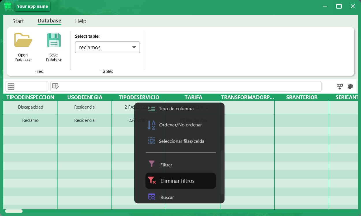Maximize the application window
This screenshot has height=216, width=361.
click(x=339, y=6)
